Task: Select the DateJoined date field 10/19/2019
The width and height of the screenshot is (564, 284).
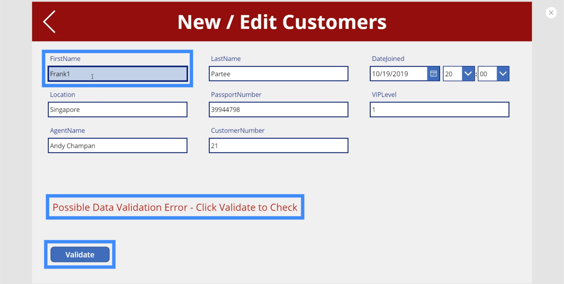Action: [x=398, y=74]
